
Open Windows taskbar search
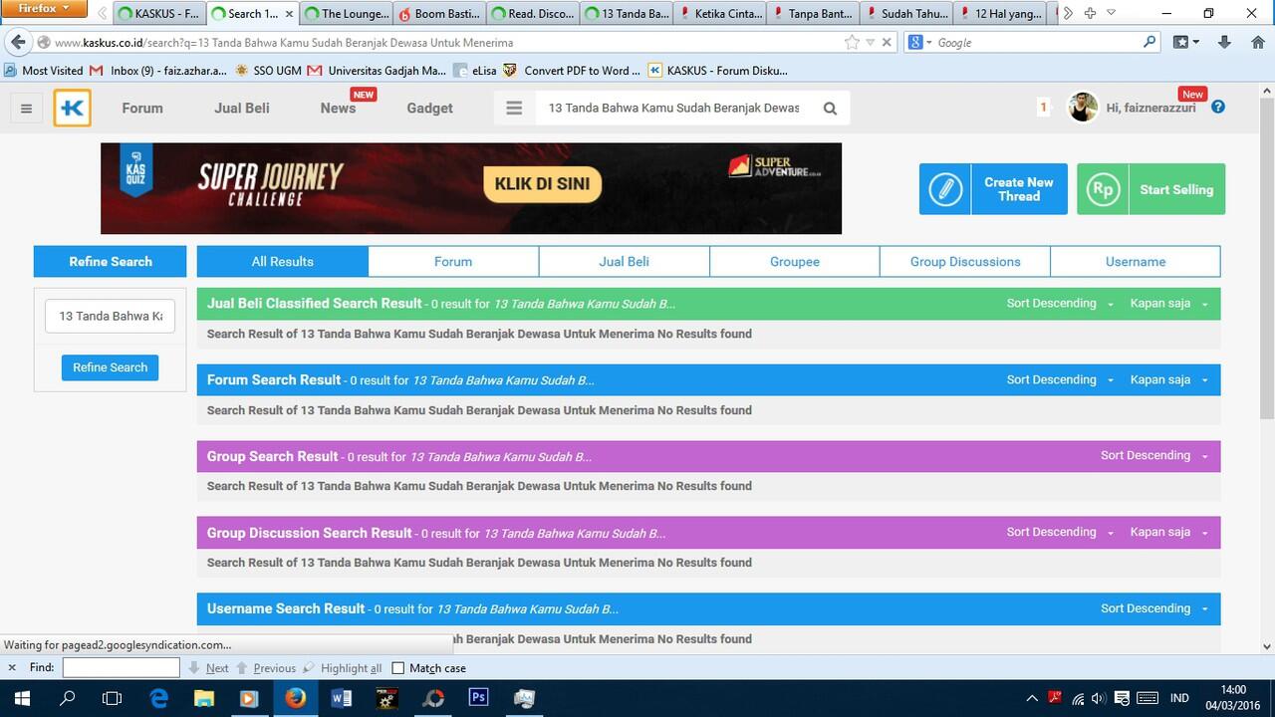pyautogui.click(x=68, y=698)
